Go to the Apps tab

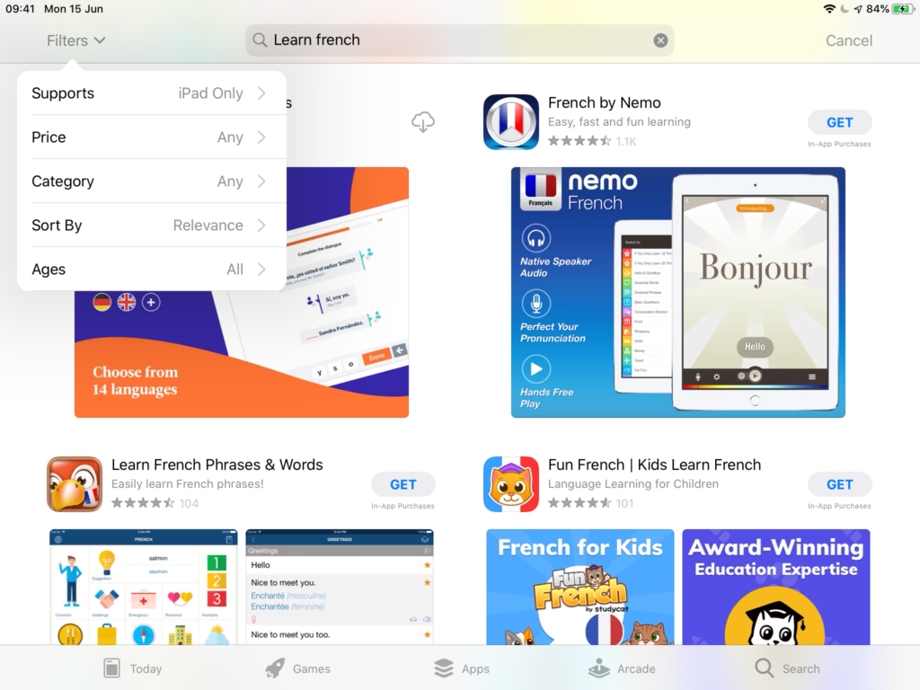pyautogui.click(x=461, y=668)
